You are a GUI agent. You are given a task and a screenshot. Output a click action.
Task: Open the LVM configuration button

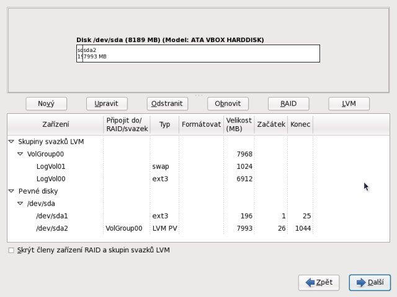coord(349,104)
